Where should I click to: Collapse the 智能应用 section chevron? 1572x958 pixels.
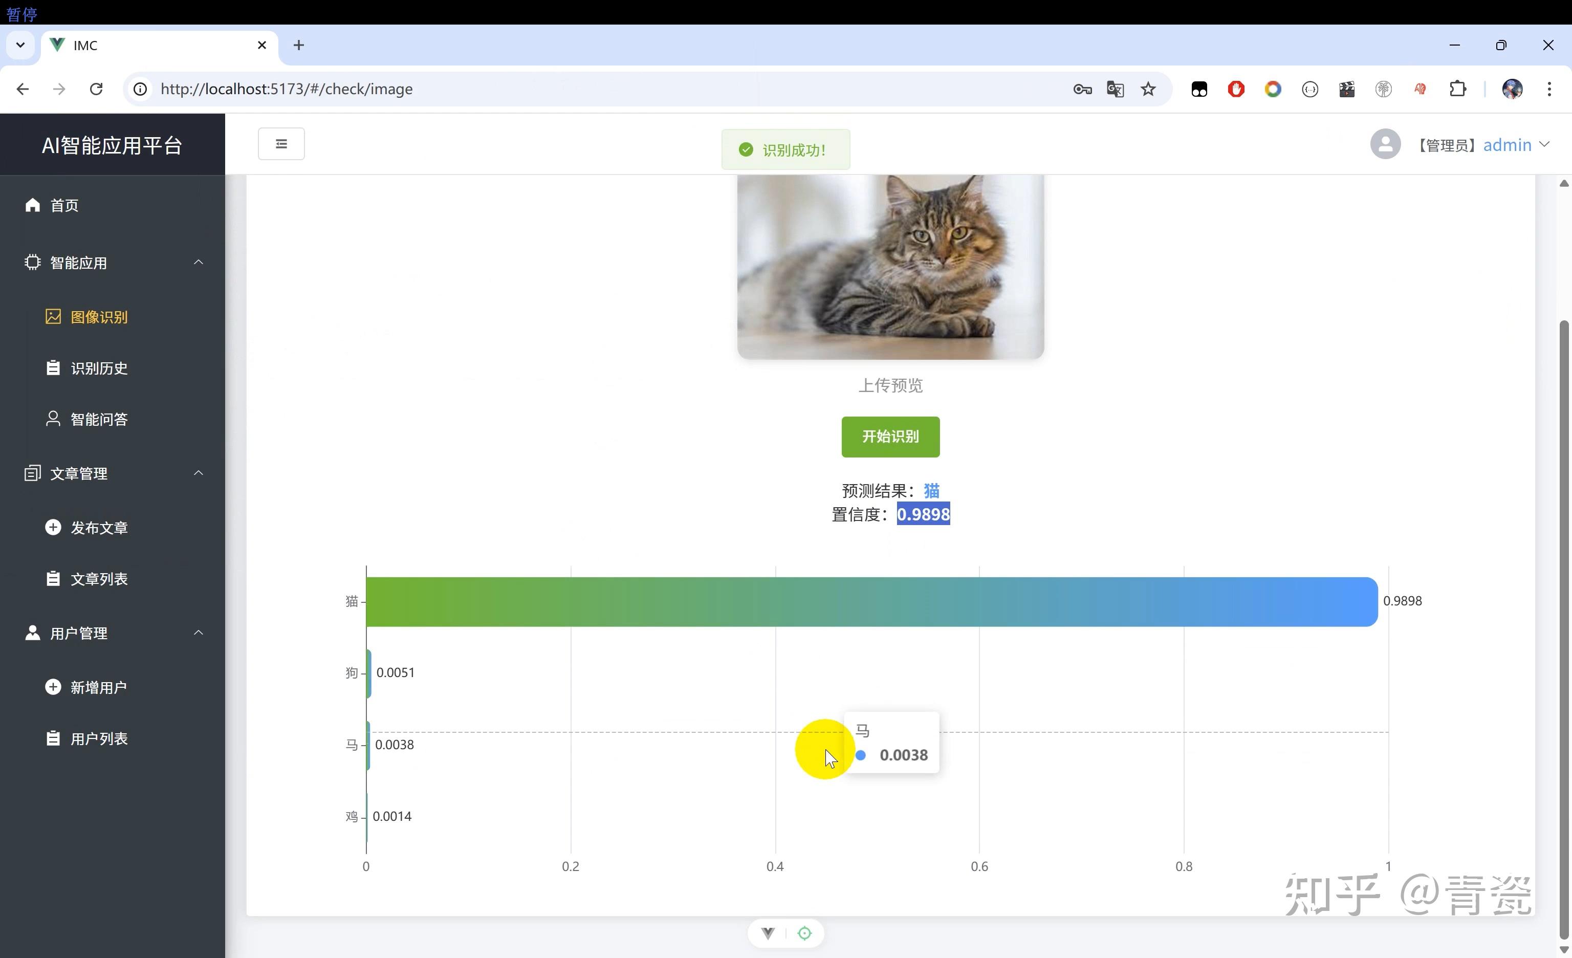(199, 262)
